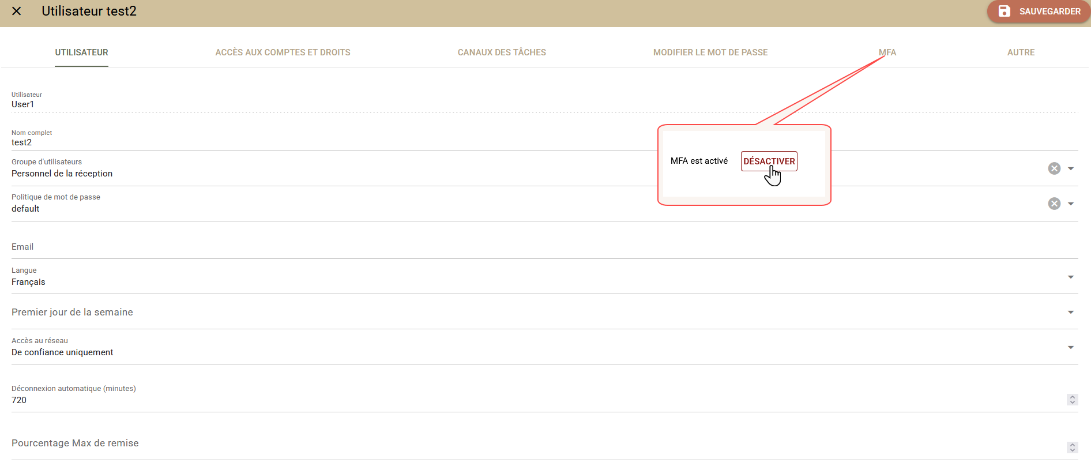Click the default password policy value

[25, 209]
